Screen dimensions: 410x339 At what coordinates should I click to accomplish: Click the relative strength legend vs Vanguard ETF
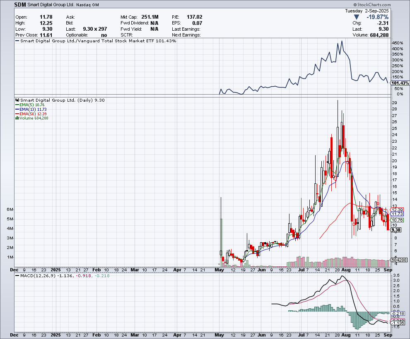click(x=96, y=41)
